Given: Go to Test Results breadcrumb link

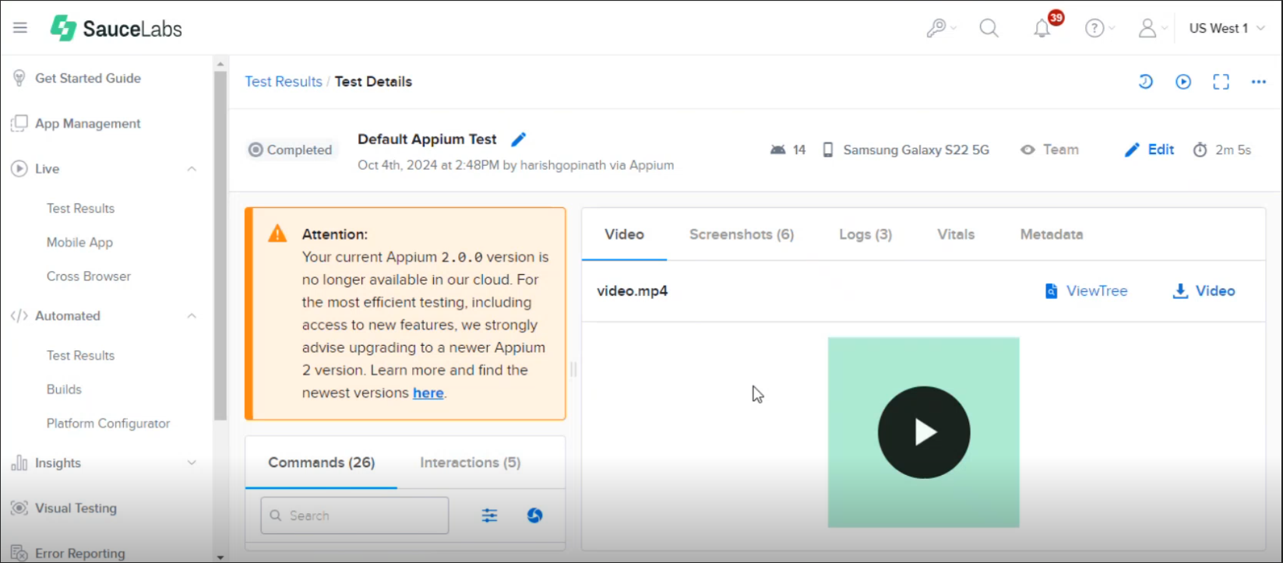Looking at the screenshot, I should click(x=284, y=82).
